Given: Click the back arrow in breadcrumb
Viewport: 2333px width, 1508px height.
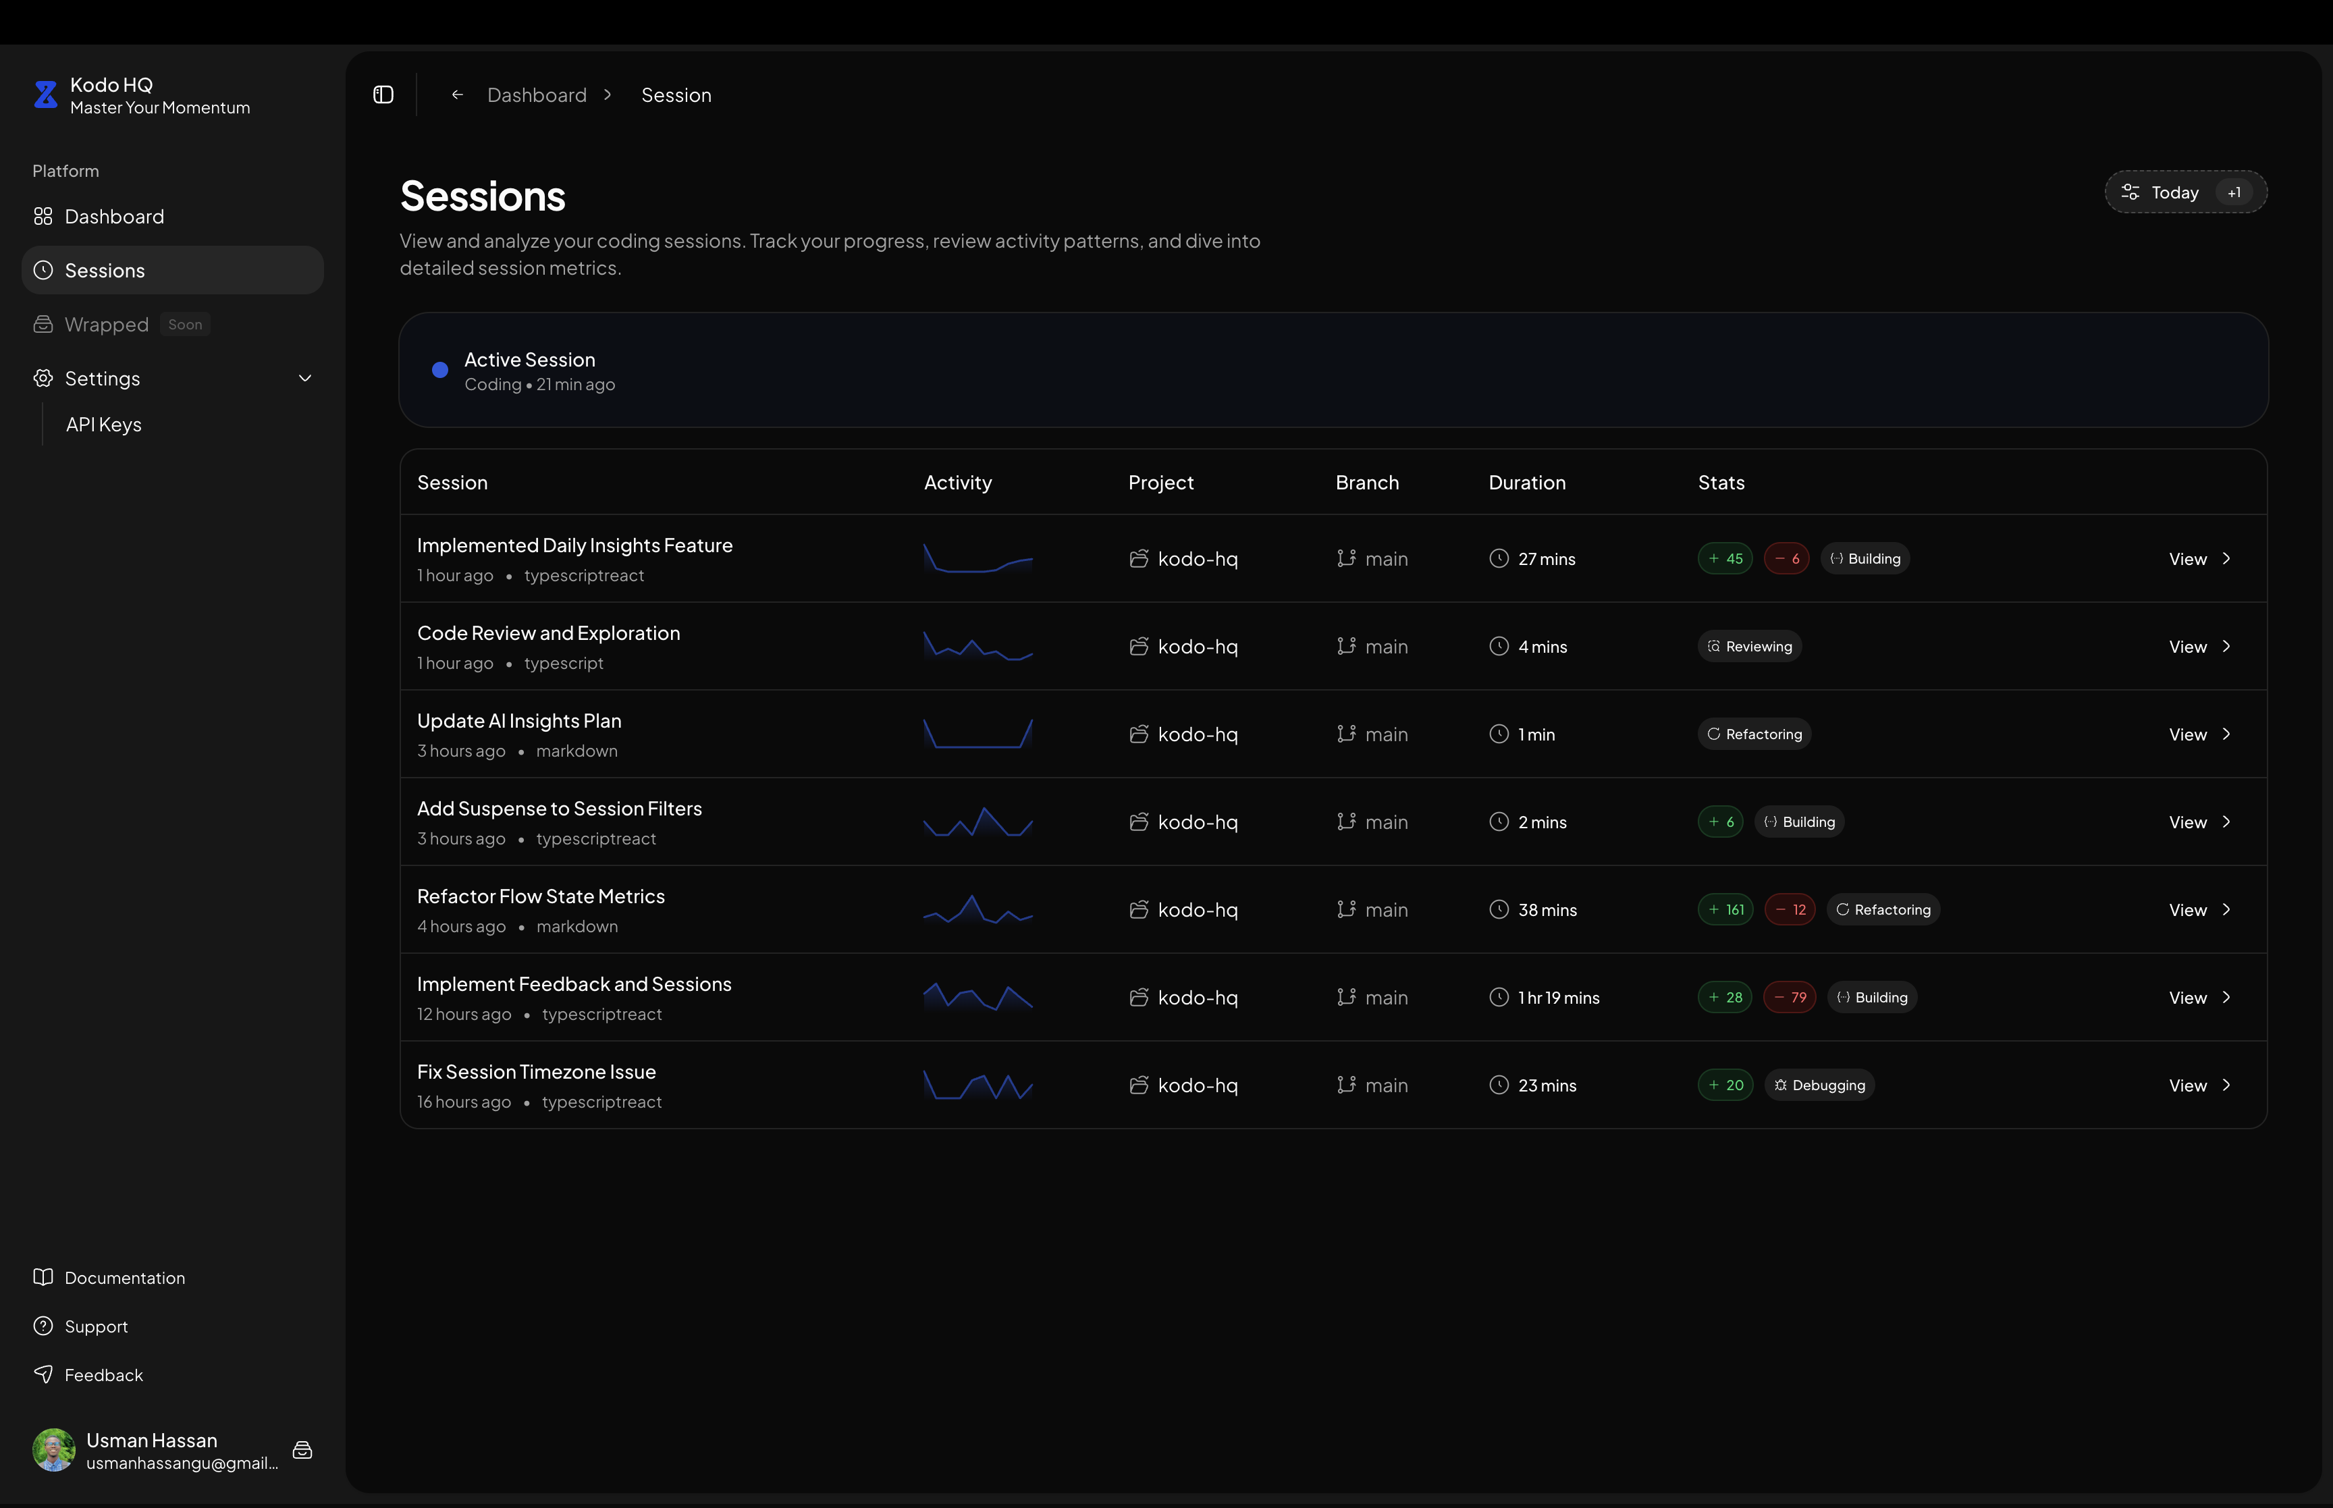Looking at the screenshot, I should coord(457,95).
